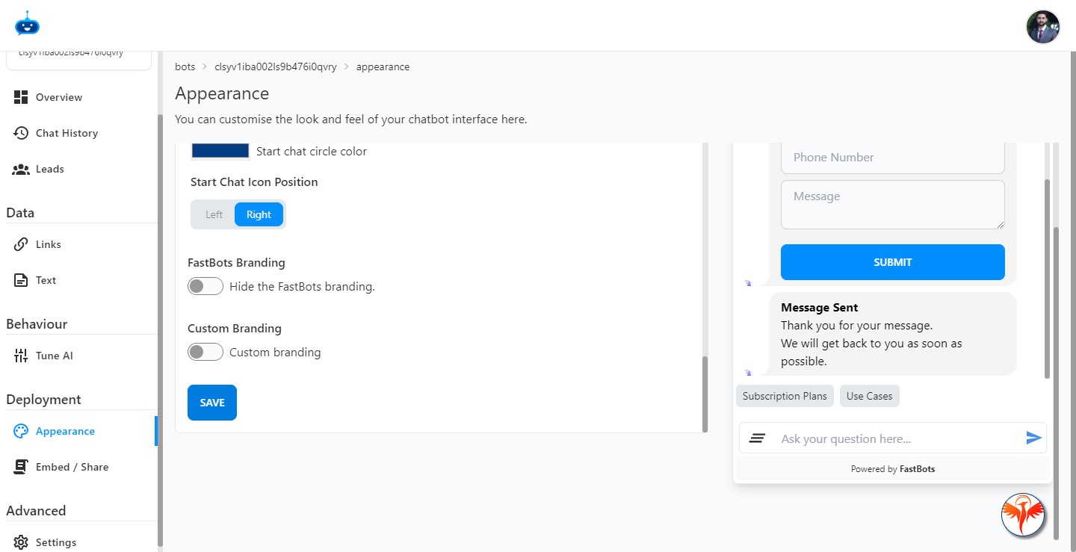Image resolution: width=1076 pixels, height=552 pixels.
Task: Open Links via the chain icon
Action: (22, 244)
